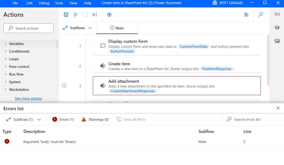Click the message box icon of Display custom form
Screen dimensions: 284x165
click(103, 46)
